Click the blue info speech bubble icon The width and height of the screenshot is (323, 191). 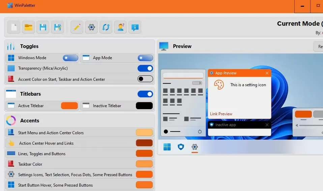tap(135, 27)
